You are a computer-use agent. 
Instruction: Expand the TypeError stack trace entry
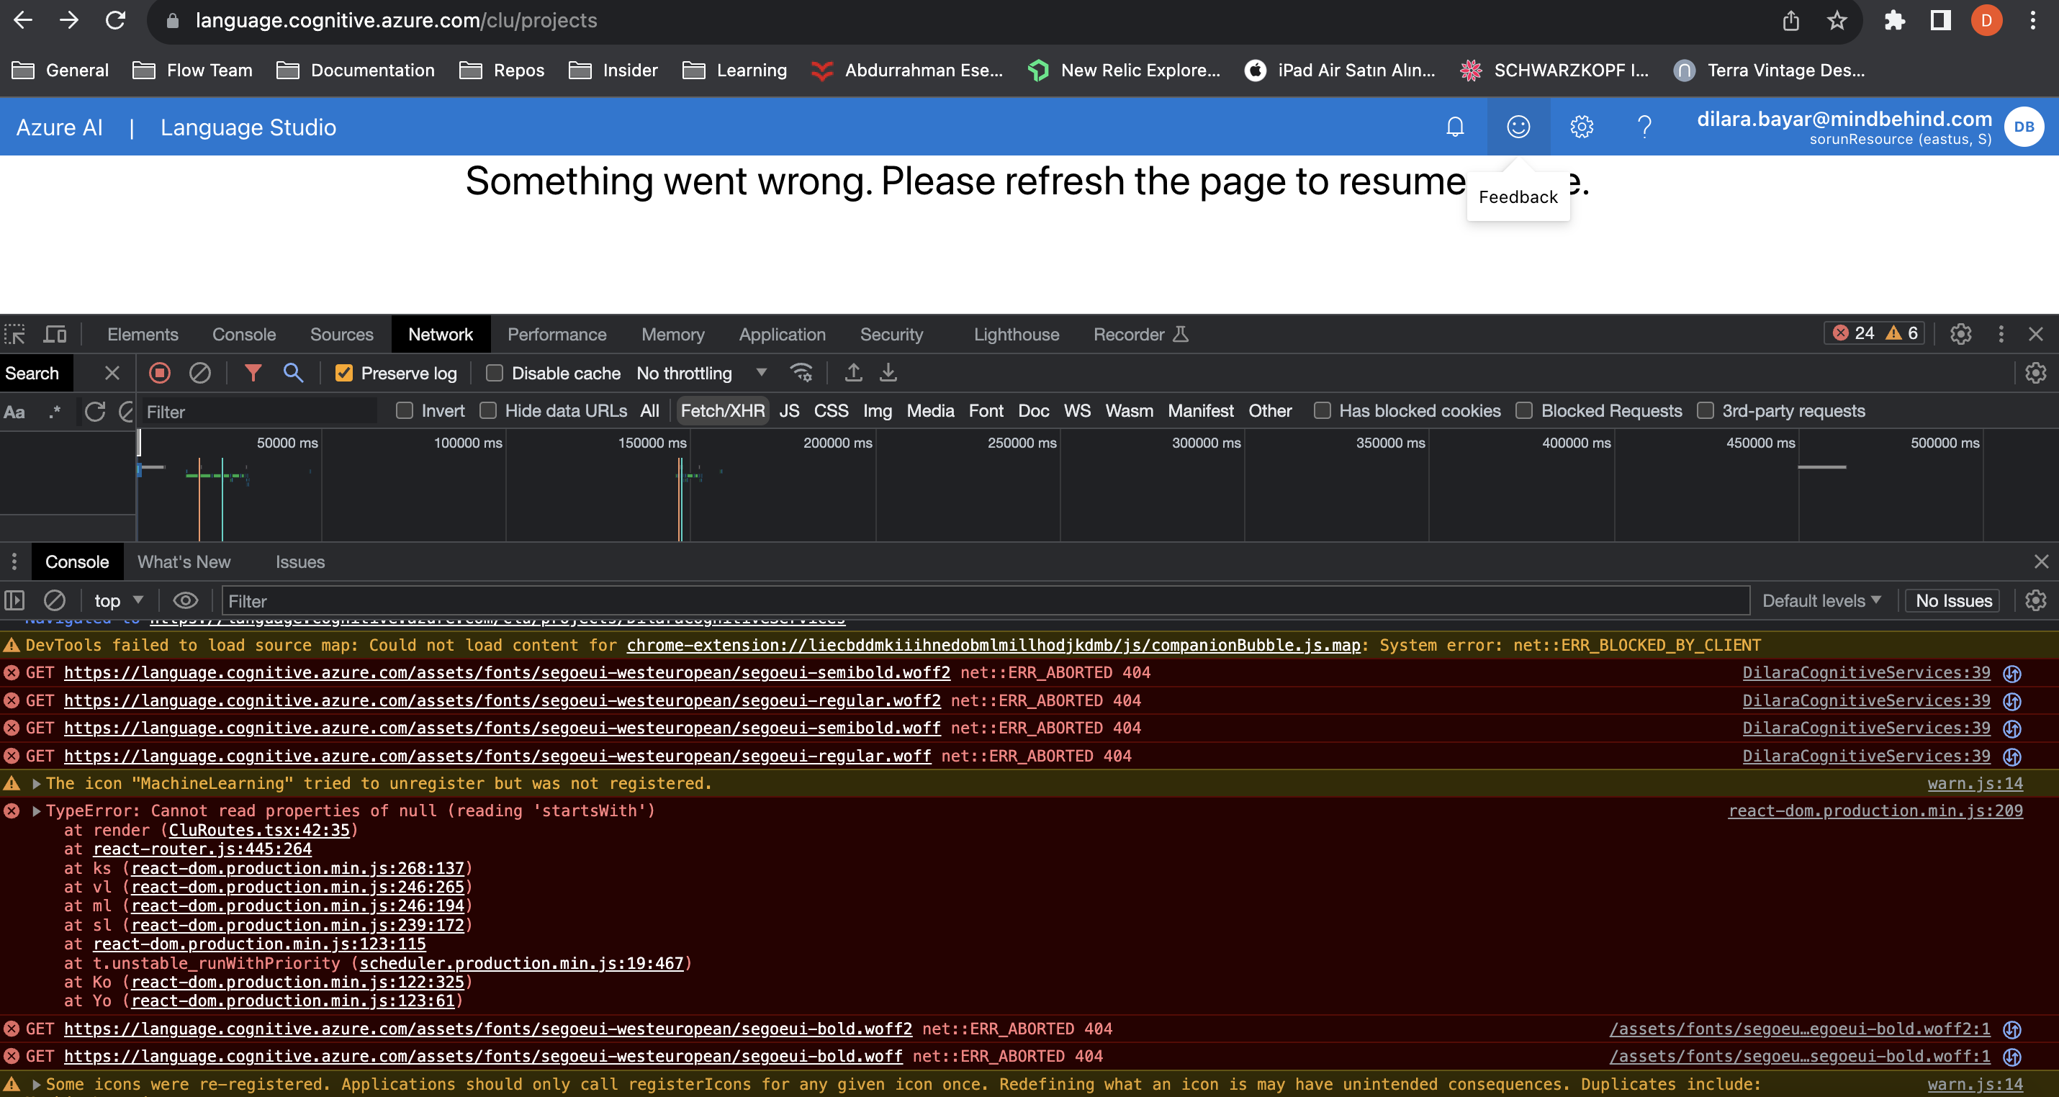(x=37, y=811)
